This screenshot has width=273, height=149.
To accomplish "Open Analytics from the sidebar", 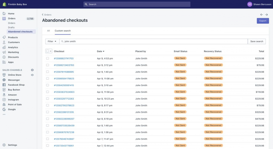I will [14, 47].
